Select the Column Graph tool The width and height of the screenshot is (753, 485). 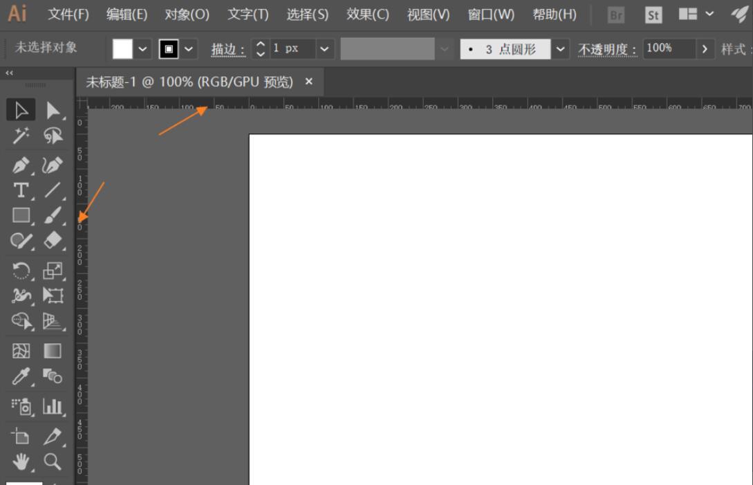pos(53,407)
